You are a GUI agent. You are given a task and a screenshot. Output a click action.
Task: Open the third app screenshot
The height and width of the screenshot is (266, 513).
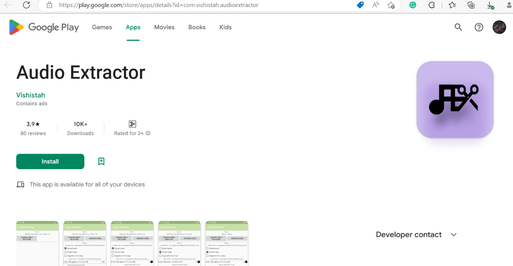click(132, 243)
